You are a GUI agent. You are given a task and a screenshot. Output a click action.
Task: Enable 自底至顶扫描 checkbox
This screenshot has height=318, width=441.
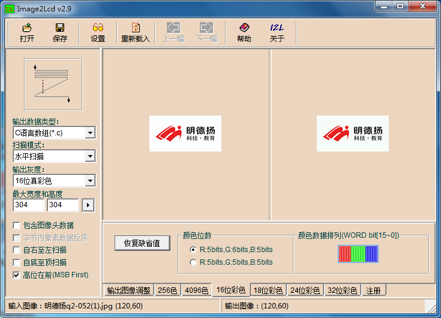pos(17,262)
